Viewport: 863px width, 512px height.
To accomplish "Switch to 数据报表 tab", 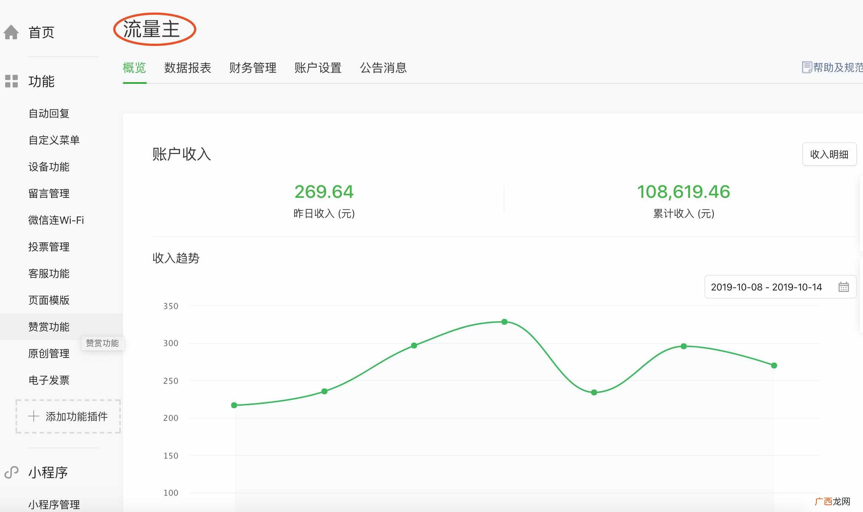I will [x=187, y=68].
